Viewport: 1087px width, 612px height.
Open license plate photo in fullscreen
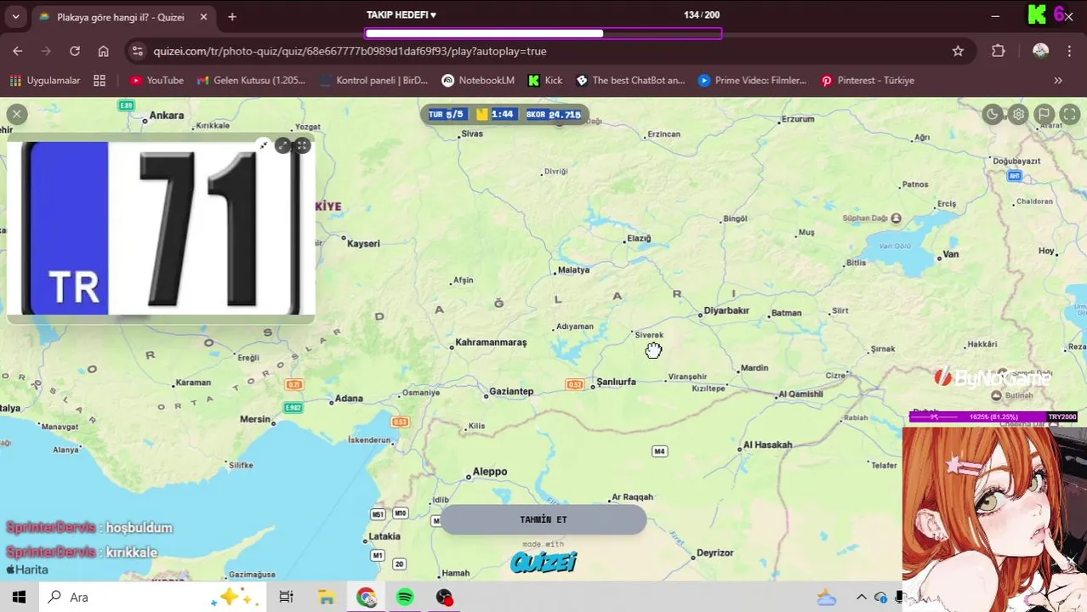click(x=302, y=145)
